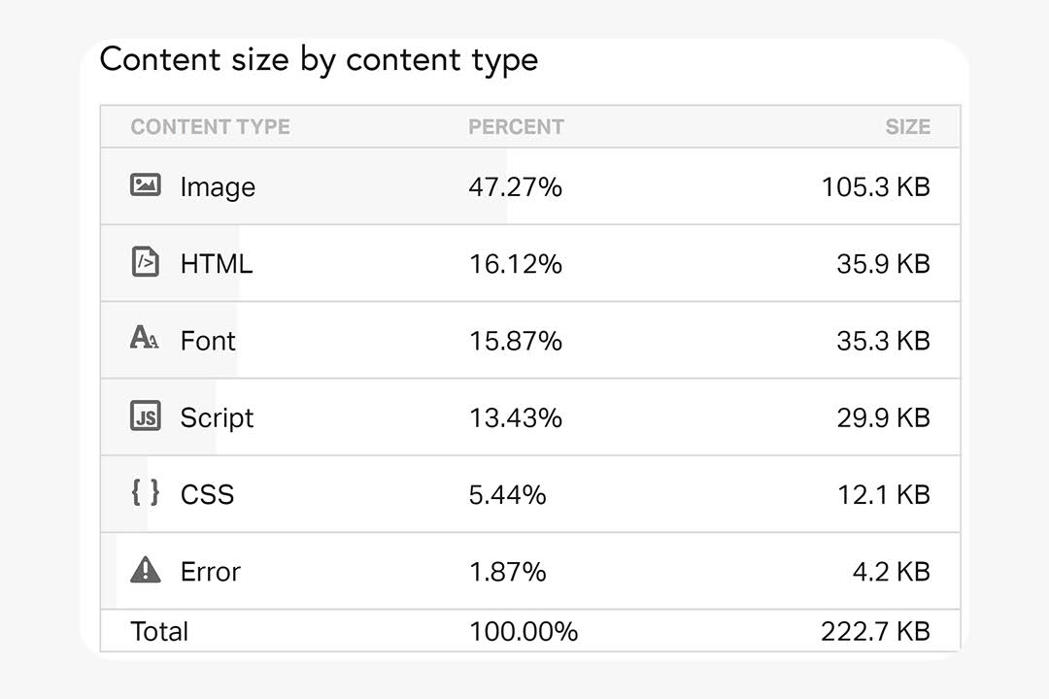Select the HTML row label
The width and height of the screenshot is (1049, 699).
pos(217,263)
